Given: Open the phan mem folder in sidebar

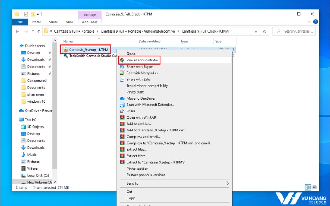Looking at the screenshot, I should coord(35,95).
